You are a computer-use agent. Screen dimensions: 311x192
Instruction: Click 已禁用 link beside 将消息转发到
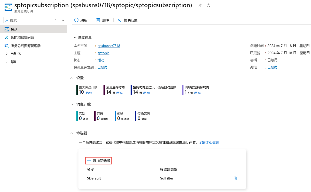click(x=102, y=67)
